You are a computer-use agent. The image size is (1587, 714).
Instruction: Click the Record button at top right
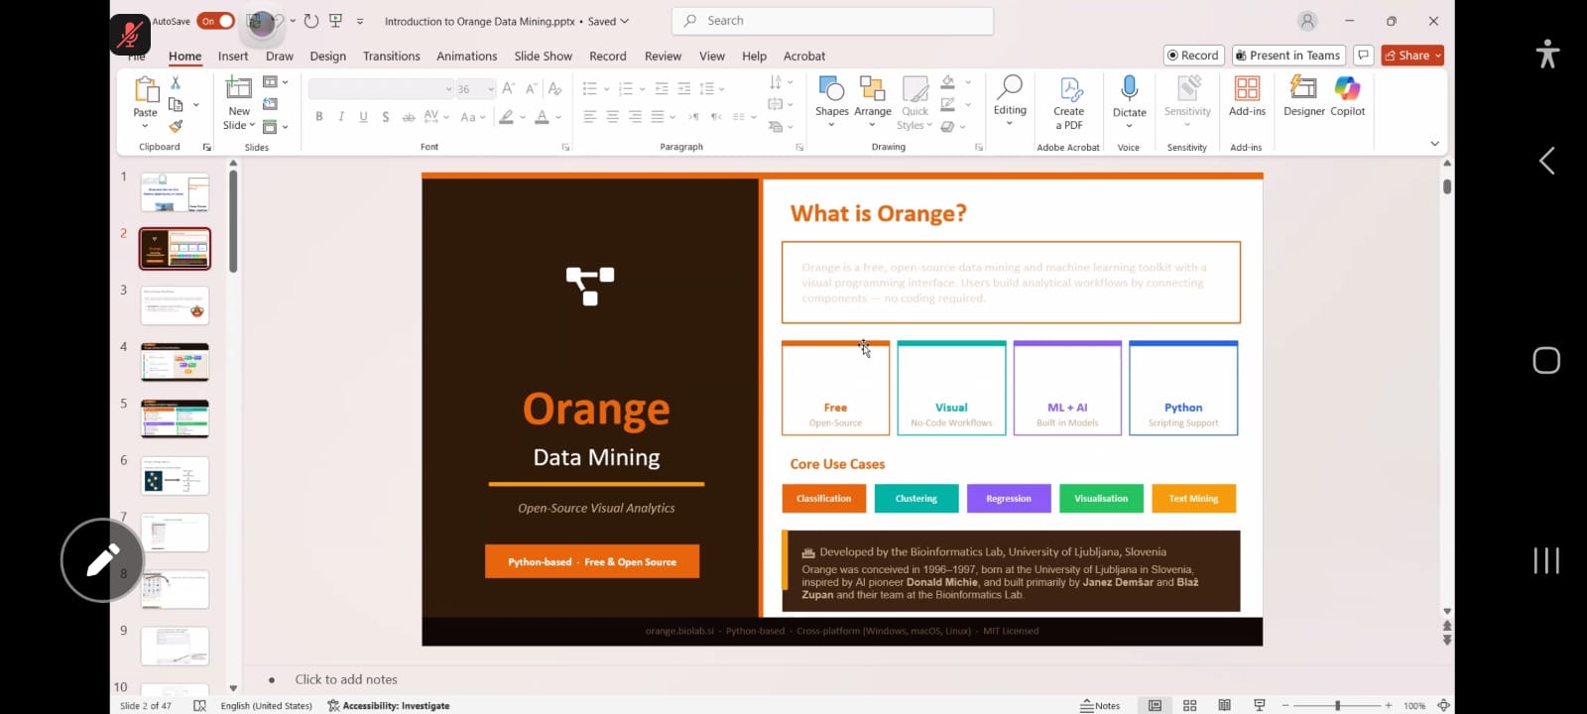(x=1193, y=56)
